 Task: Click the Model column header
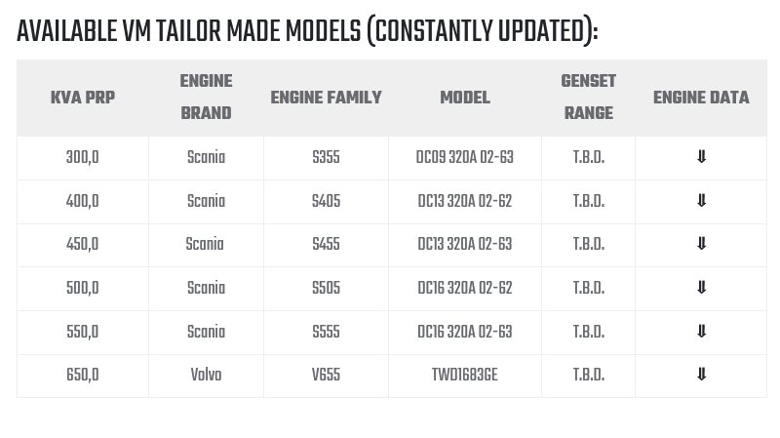tap(465, 98)
